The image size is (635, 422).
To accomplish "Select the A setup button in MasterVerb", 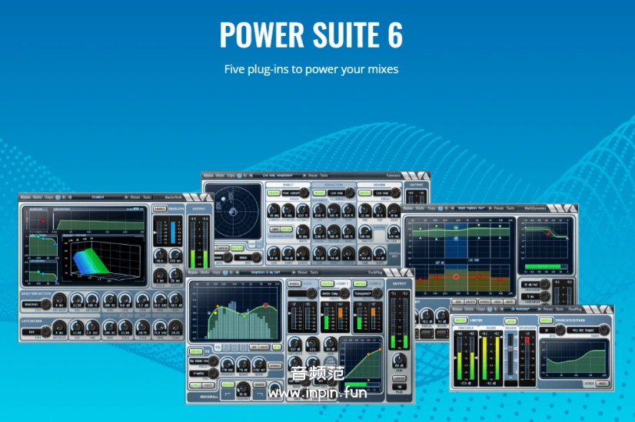I will [x=58, y=197].
